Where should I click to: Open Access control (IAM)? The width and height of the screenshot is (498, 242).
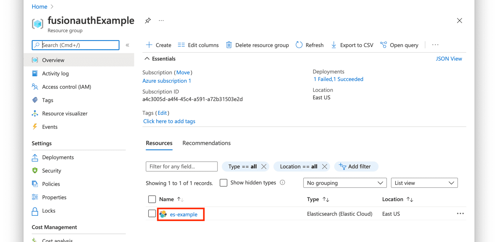(67, 87)
